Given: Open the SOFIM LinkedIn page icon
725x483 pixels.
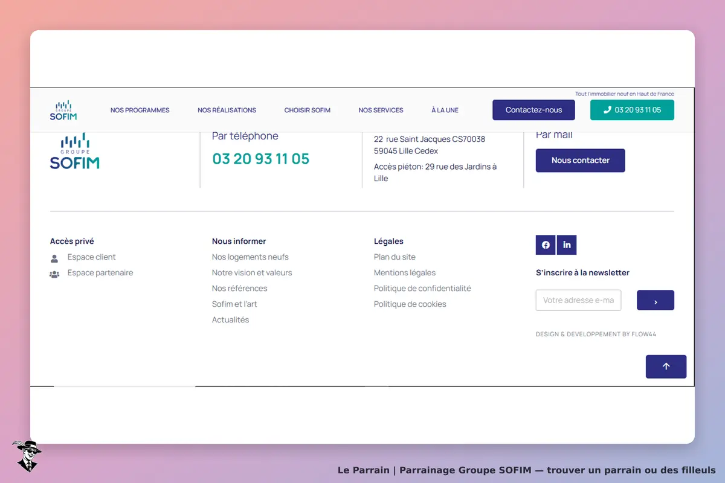Looking at the screenshot, I should pyautogui.click(x=567, y=245).
